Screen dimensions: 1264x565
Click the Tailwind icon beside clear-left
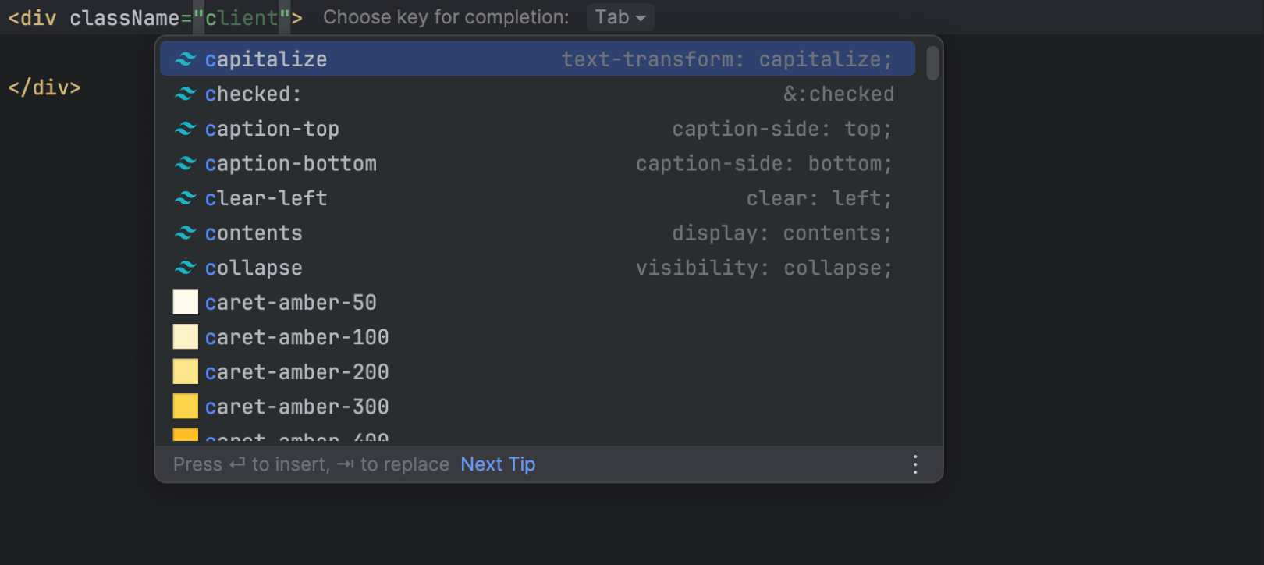point(185,198)
